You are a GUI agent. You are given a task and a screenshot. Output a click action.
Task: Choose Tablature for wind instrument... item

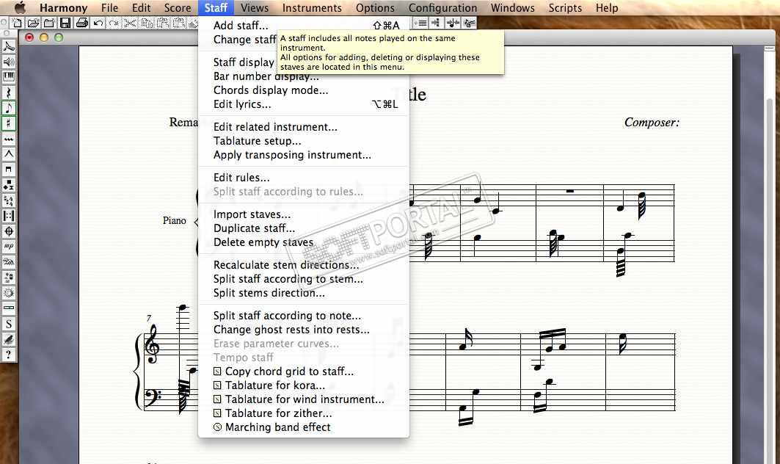304,400
